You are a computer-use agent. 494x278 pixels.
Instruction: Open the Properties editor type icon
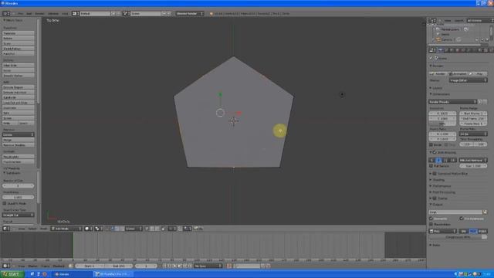point(432,50)
